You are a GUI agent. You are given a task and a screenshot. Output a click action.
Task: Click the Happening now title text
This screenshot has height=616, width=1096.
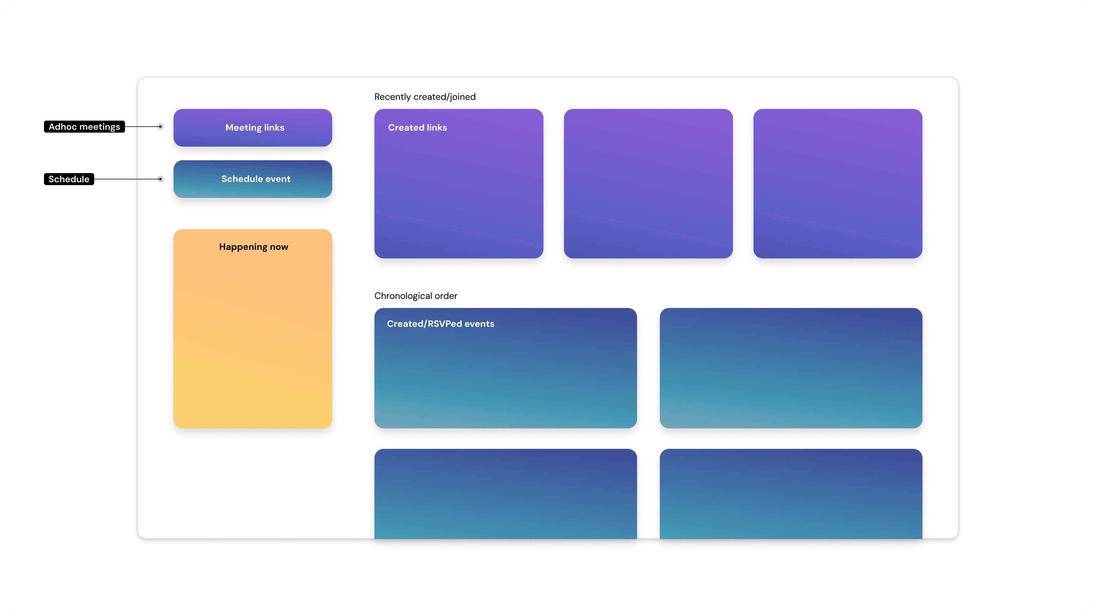point(253,247)
